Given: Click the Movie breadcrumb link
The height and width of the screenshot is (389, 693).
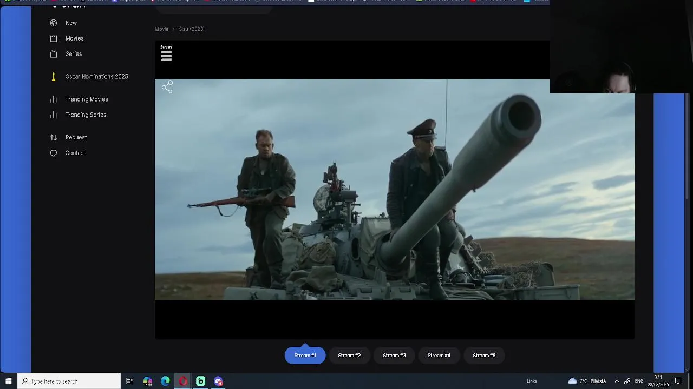Looking at the screenshot, I should (x=161, y=29).
